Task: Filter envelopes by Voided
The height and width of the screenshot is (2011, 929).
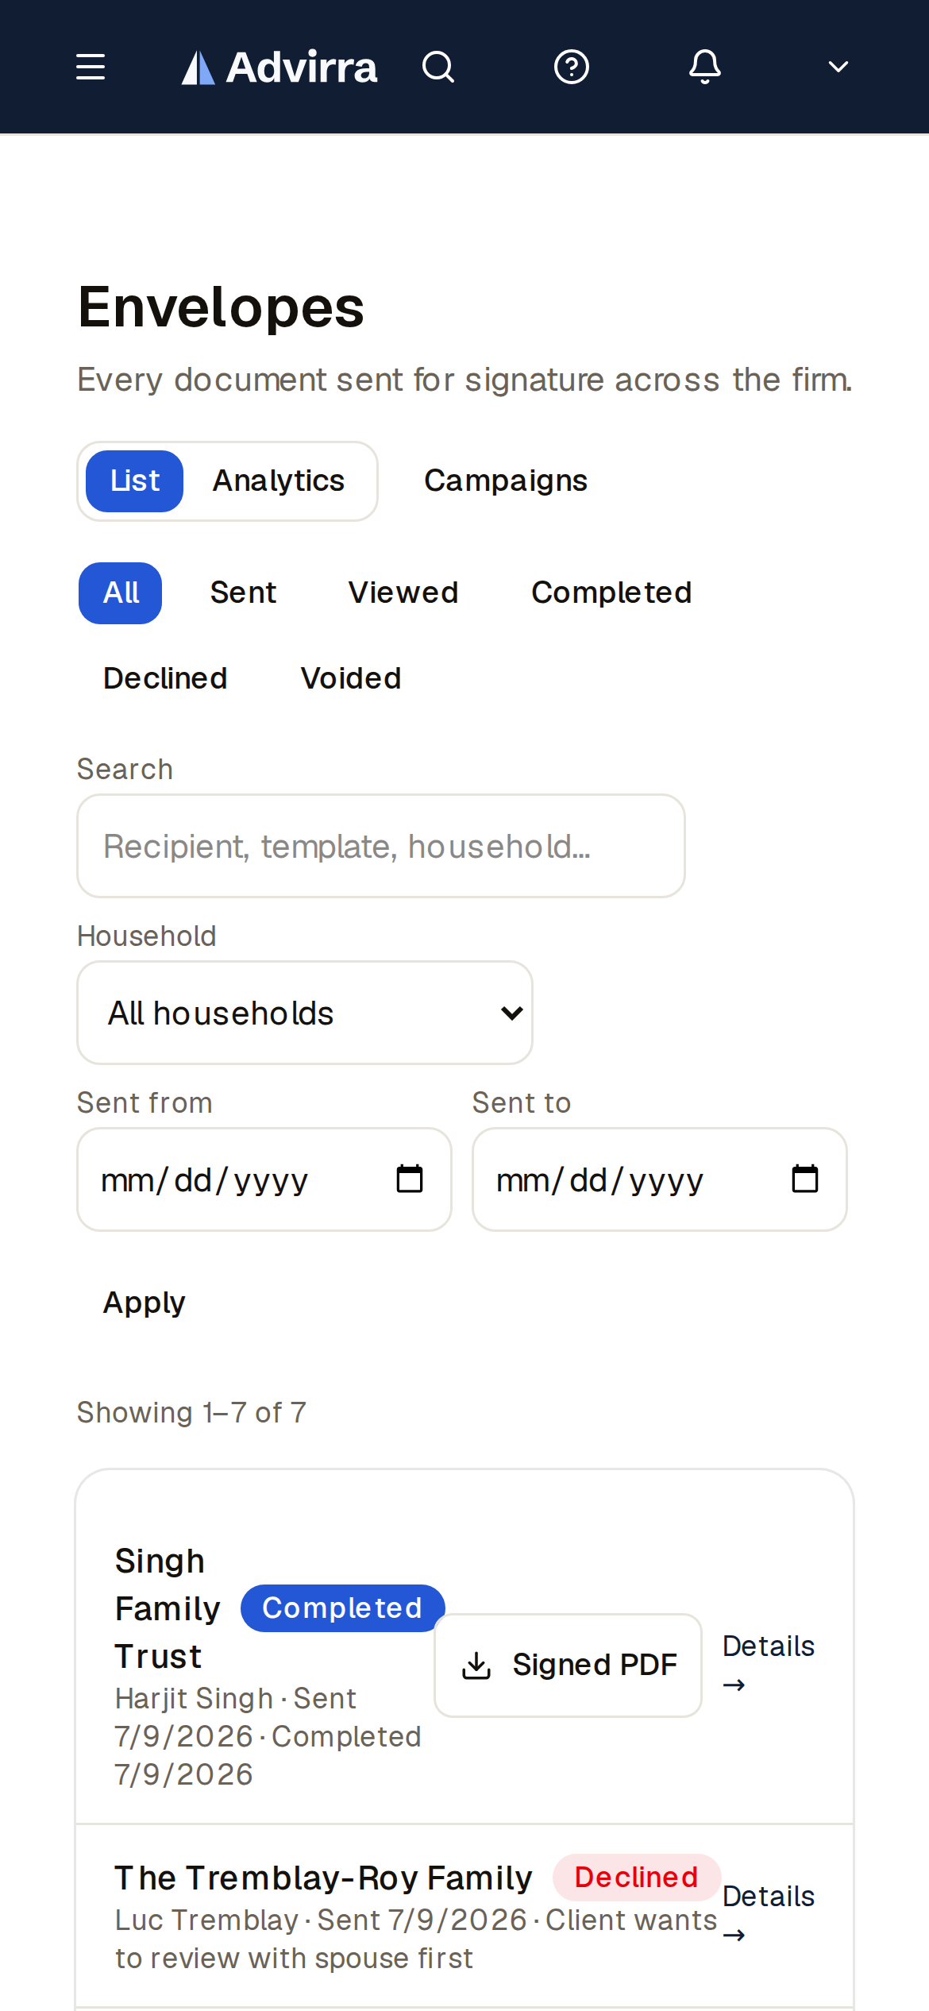Action: (x=351, y=679)
